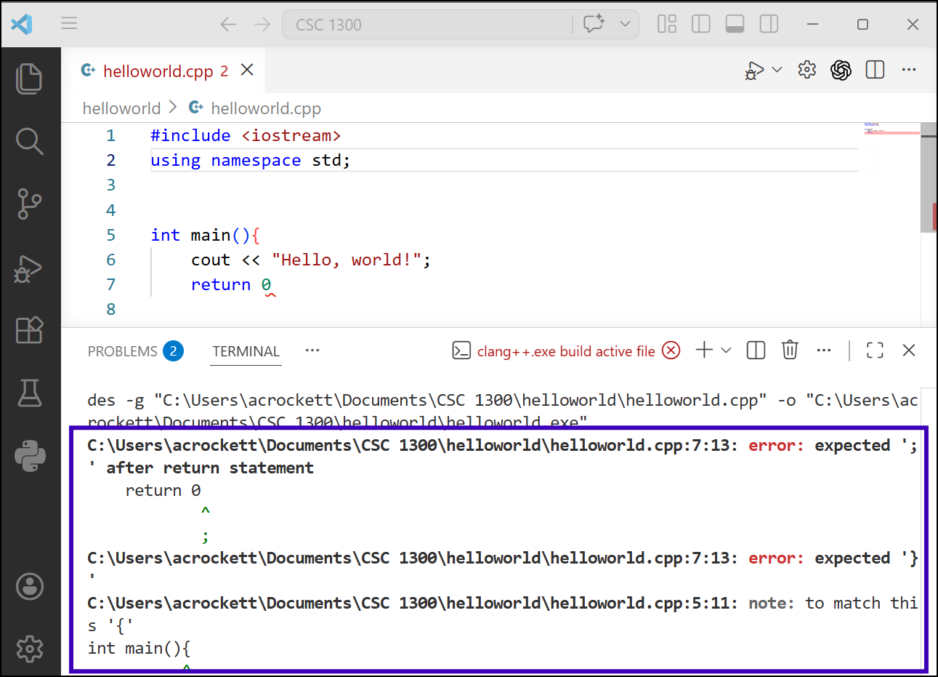Switch to the PROBLEMS panel tab
Screen dimensions: 938x677
[x=123, y=351]
